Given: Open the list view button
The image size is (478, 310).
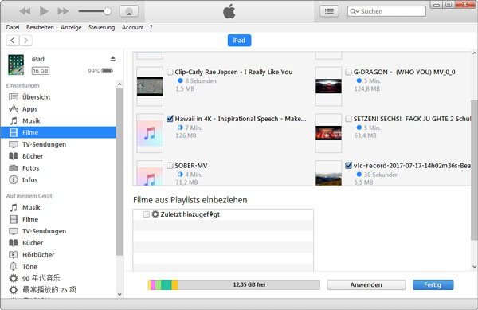Looking at the screenshot, I should [x=329, y=11].
